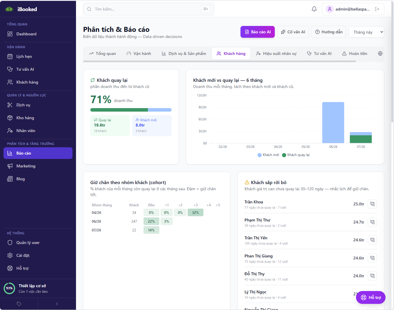
Task: Call Đỗ Thị Thy using the phone icon
Action: tap(372, 276)
